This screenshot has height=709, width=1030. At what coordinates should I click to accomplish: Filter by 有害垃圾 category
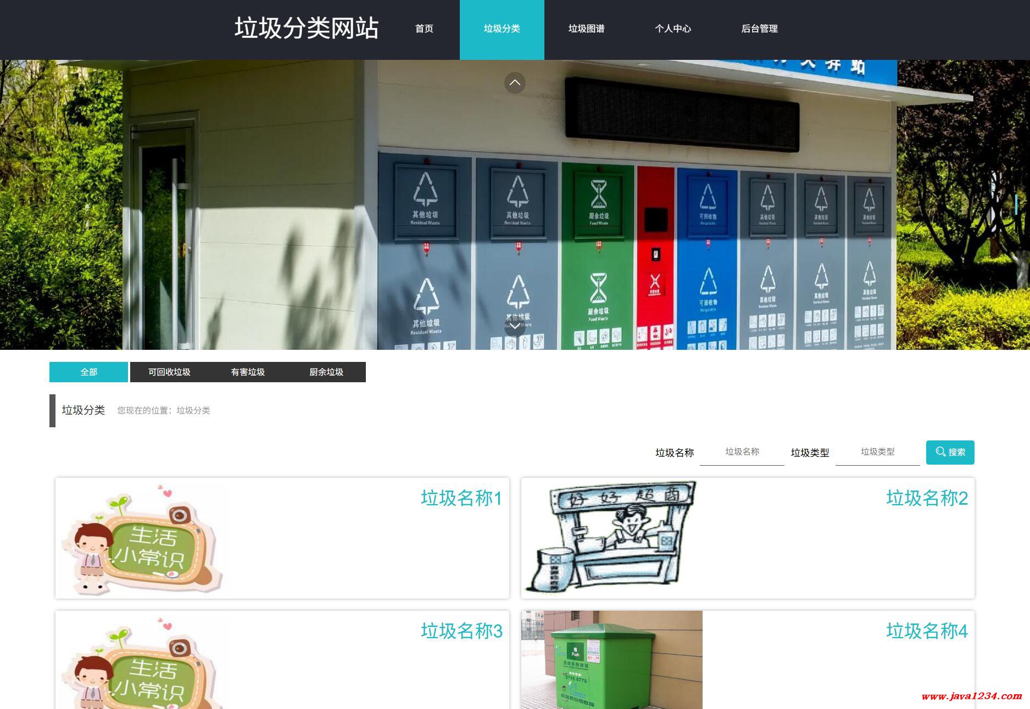click(x=248, y=372)
